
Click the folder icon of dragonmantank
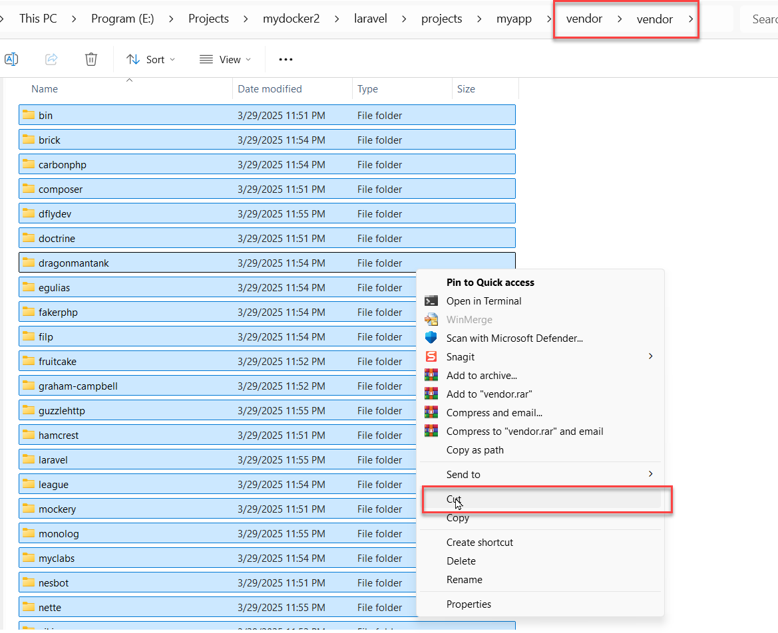pos(29,263)
